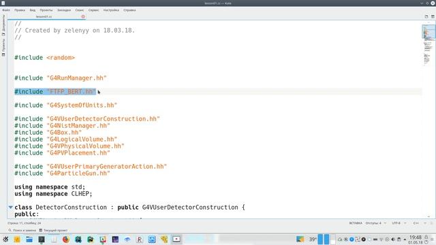Open the yellow keys icon in taskbar

pyautogui.click(x=164, y=239)
